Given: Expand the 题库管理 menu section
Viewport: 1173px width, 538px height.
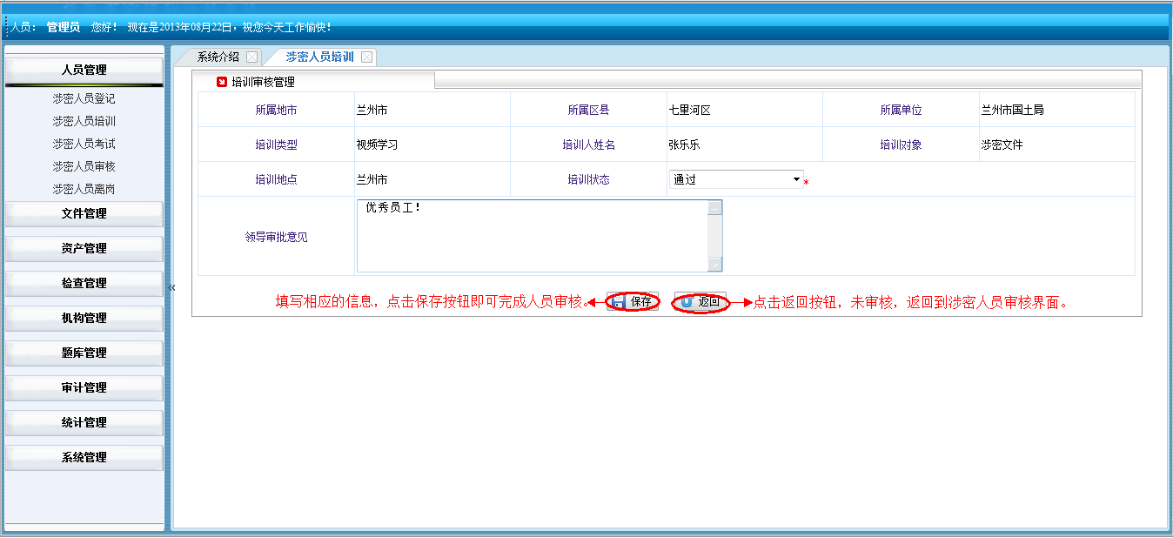Looking at the screenshot, I should pyautogui.click(x=84, y=353).
